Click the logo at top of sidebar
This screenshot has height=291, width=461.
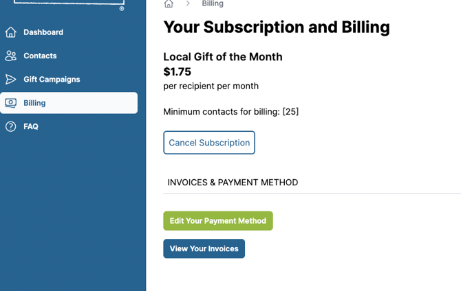pos(69,4)
